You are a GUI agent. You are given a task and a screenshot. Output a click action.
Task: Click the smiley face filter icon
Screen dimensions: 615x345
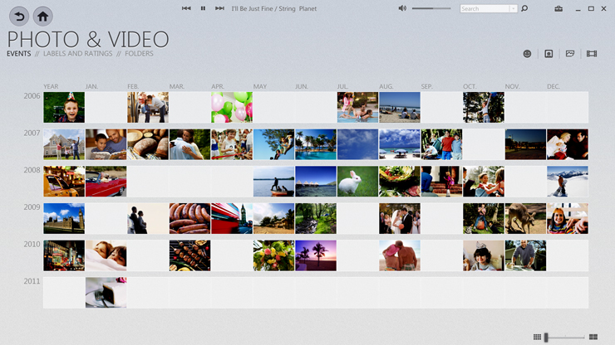527,54
